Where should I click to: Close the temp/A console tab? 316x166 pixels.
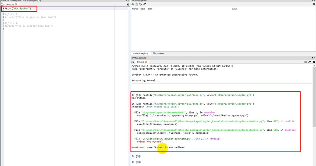point(146,62)
